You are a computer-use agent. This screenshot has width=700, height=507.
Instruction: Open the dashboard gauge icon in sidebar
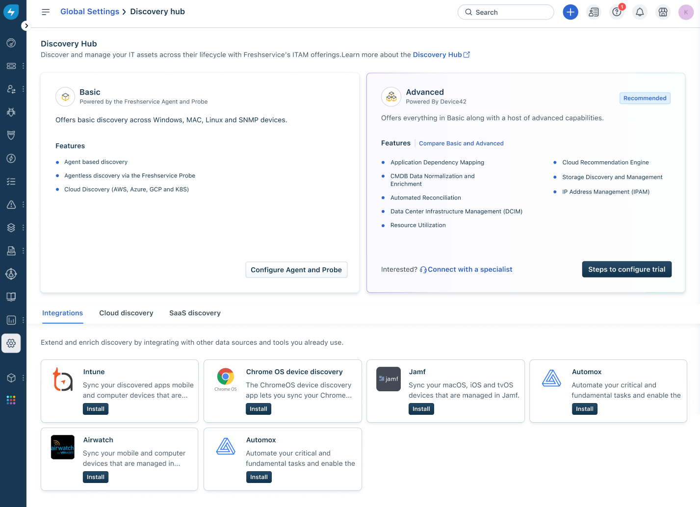click(x=11, y=43)
